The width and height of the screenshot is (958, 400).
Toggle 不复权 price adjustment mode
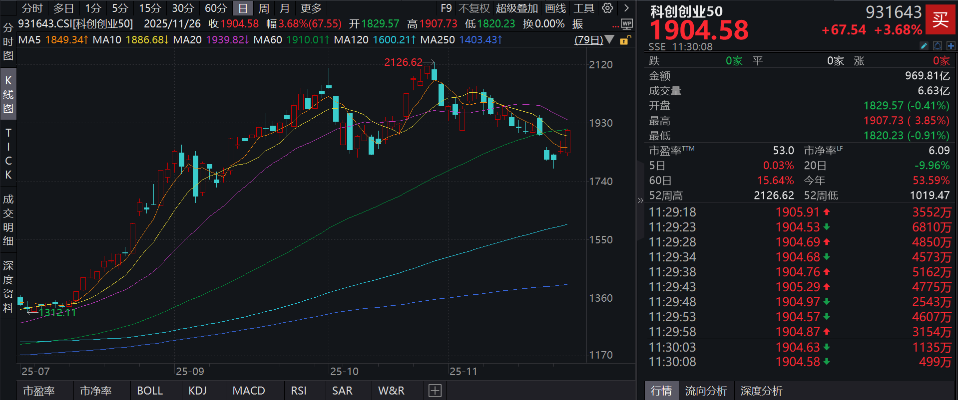pos(474,8)
